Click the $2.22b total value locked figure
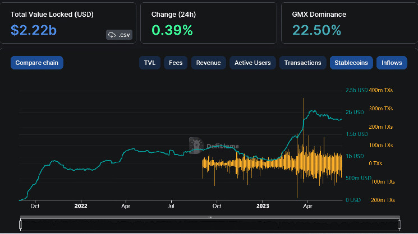Image resolution: width=418 pixels, height=234 pixels. 34,30
